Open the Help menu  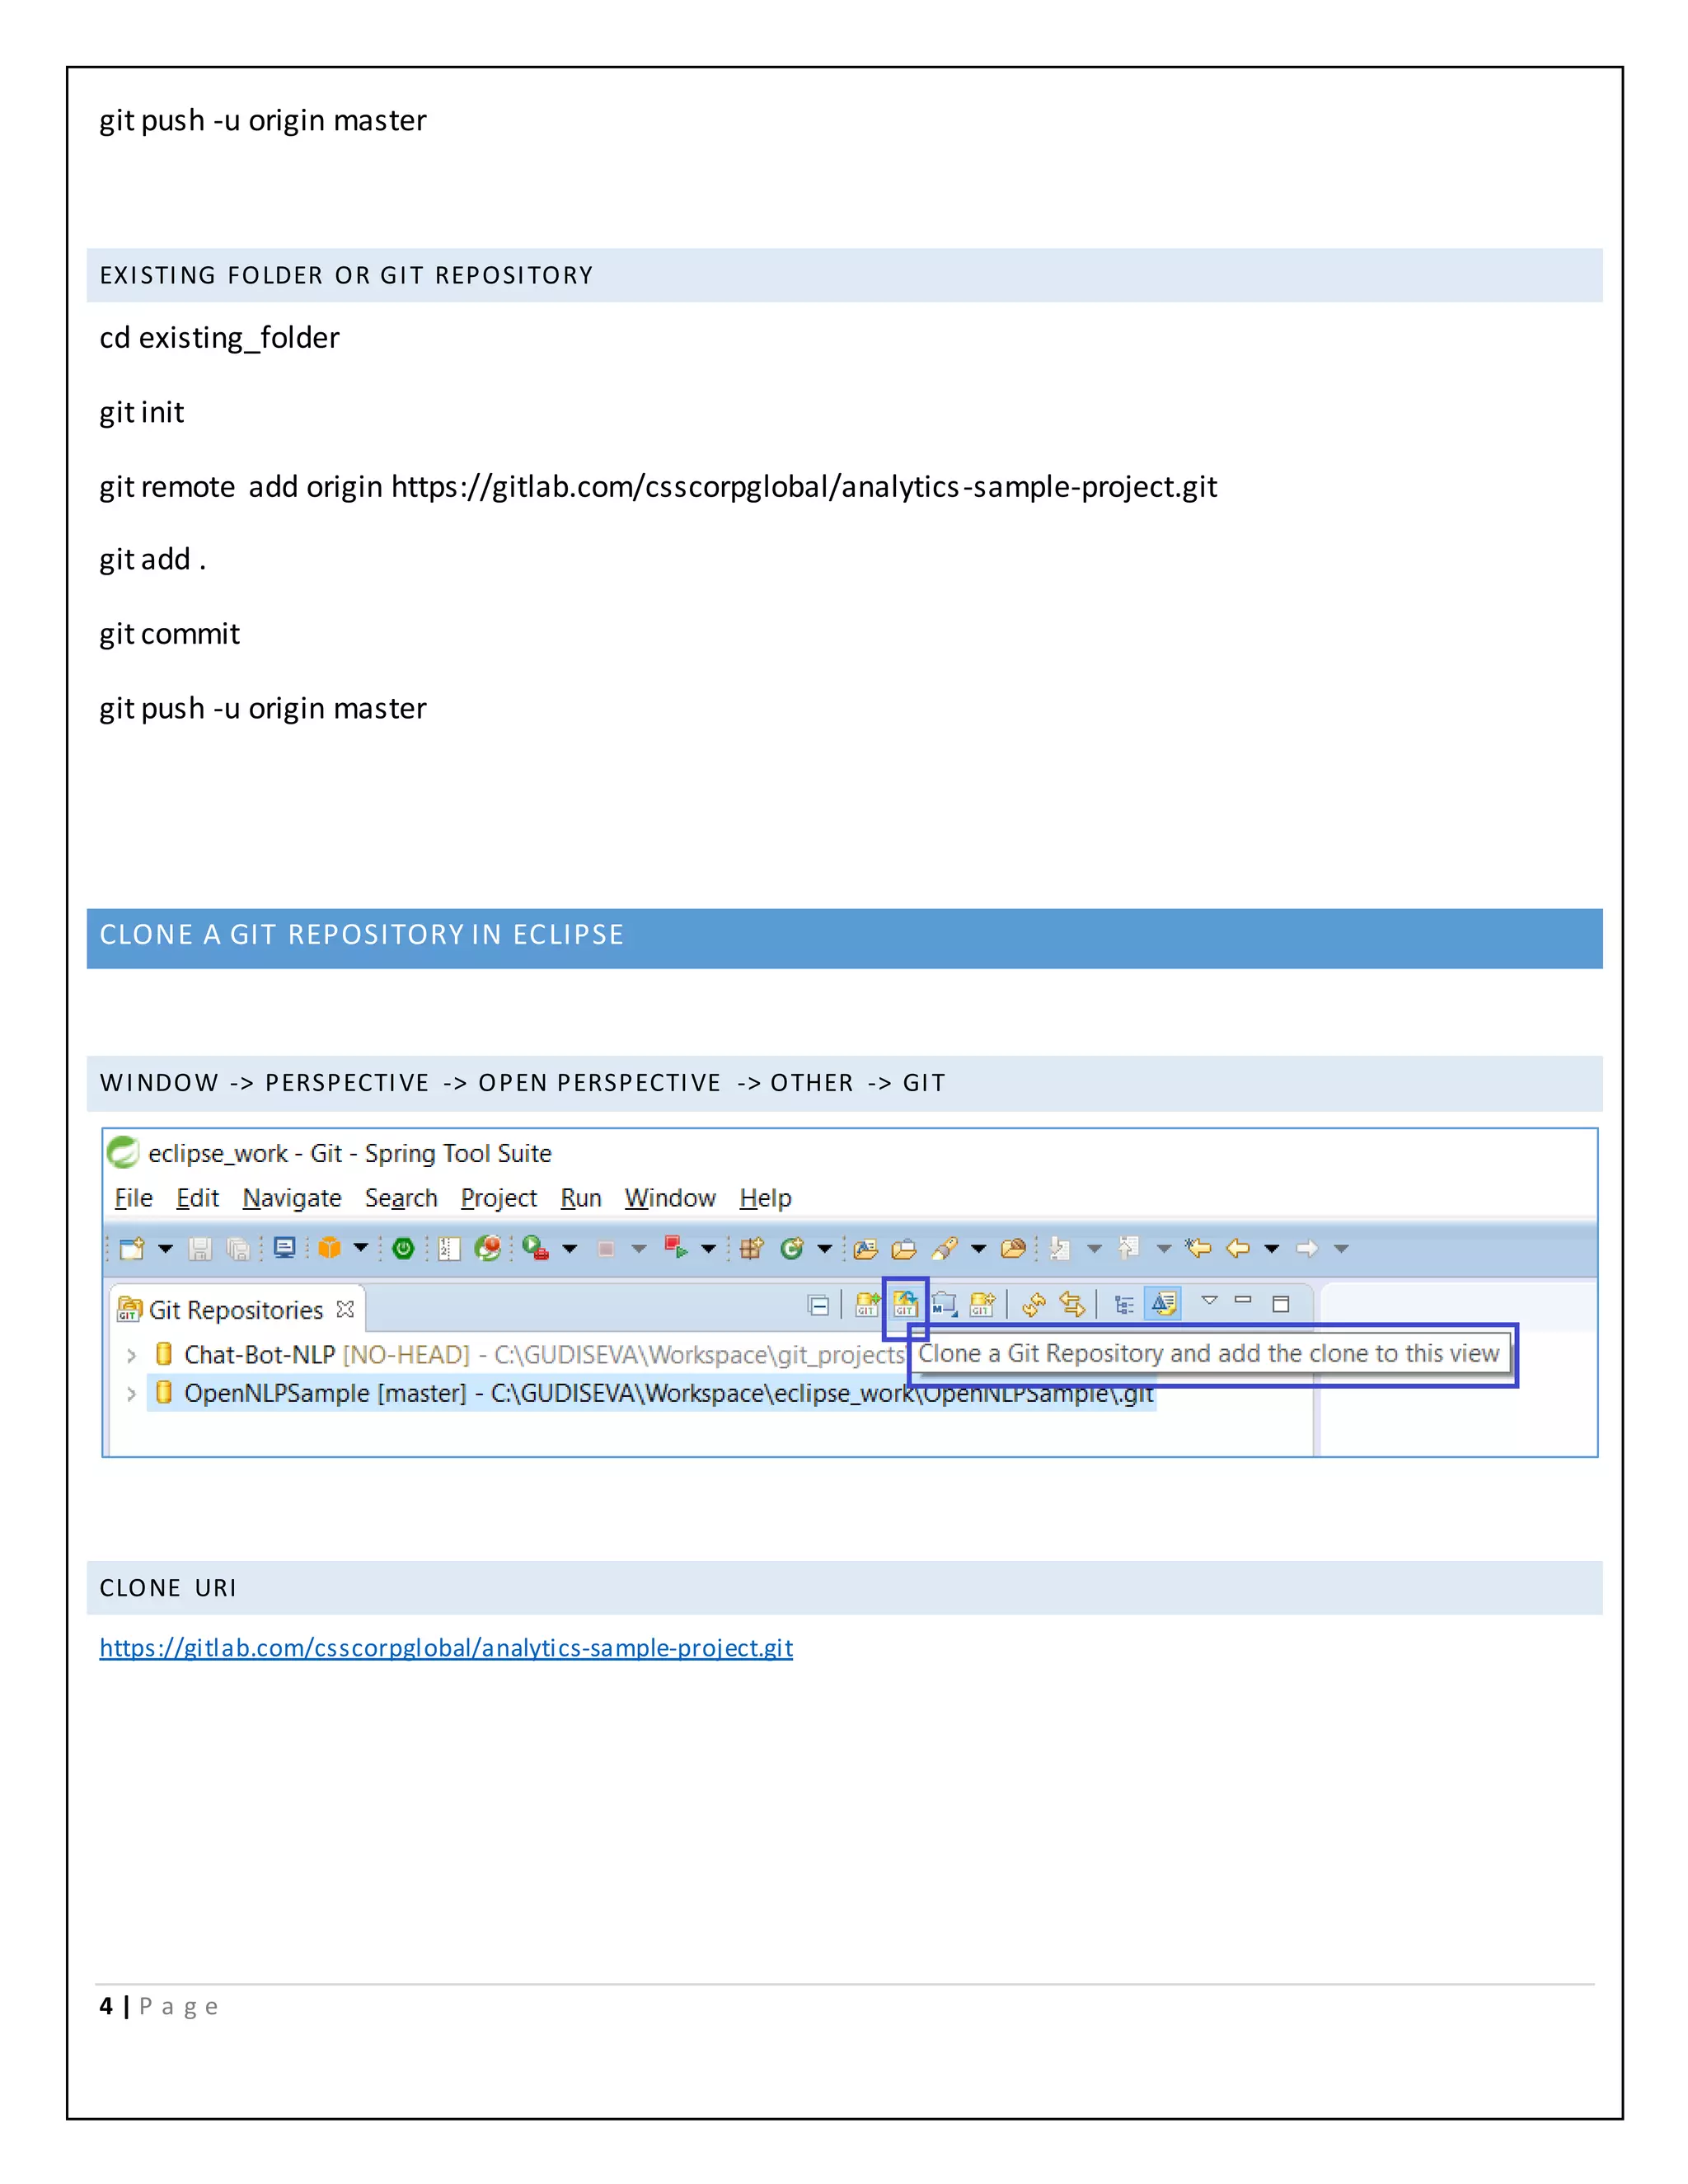pyautogui.click(x=766, y=1198)
